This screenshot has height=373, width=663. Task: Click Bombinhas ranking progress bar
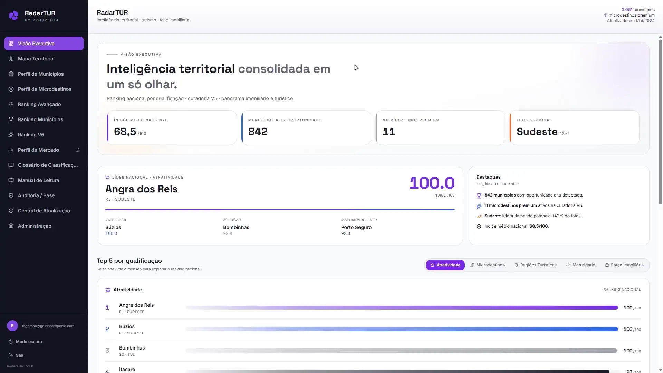pyautogui.click(x=401, y=351)
